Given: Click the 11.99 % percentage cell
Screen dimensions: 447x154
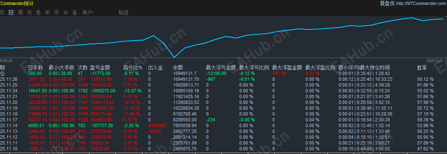Looking at the screenshot, I should [x=132, y=114].
